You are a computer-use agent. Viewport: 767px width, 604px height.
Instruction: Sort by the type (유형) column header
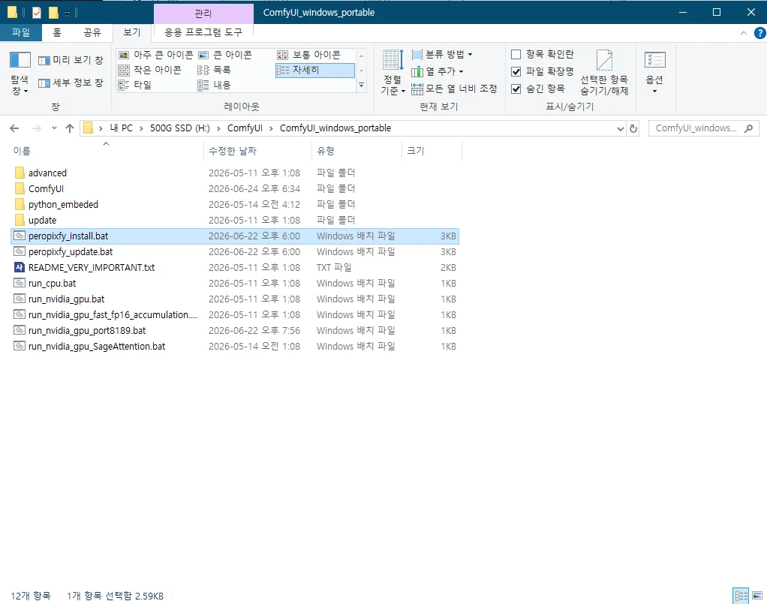pos(356,151)
